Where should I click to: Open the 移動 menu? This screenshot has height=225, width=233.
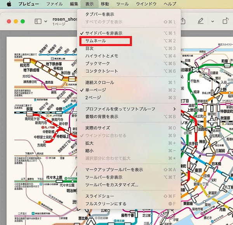pyautogui.click(x=105, y=4)
